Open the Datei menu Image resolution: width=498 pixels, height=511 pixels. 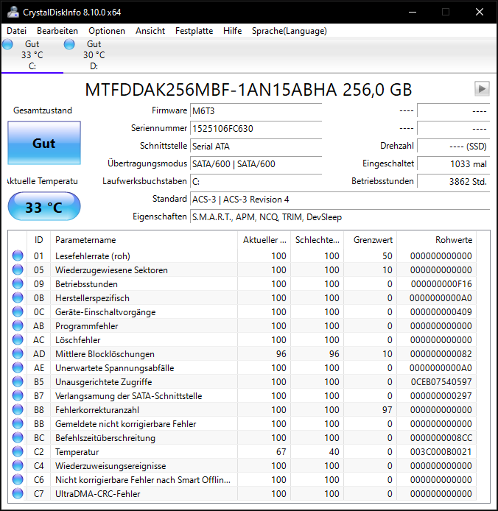point(17,31)
